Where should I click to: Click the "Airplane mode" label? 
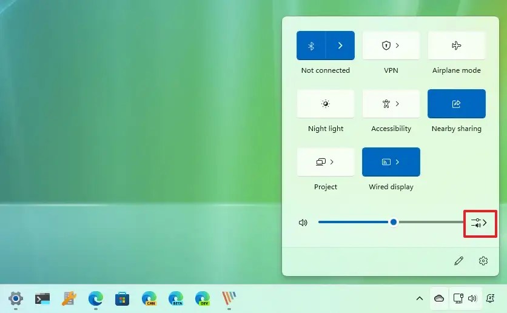coord(456,70)
